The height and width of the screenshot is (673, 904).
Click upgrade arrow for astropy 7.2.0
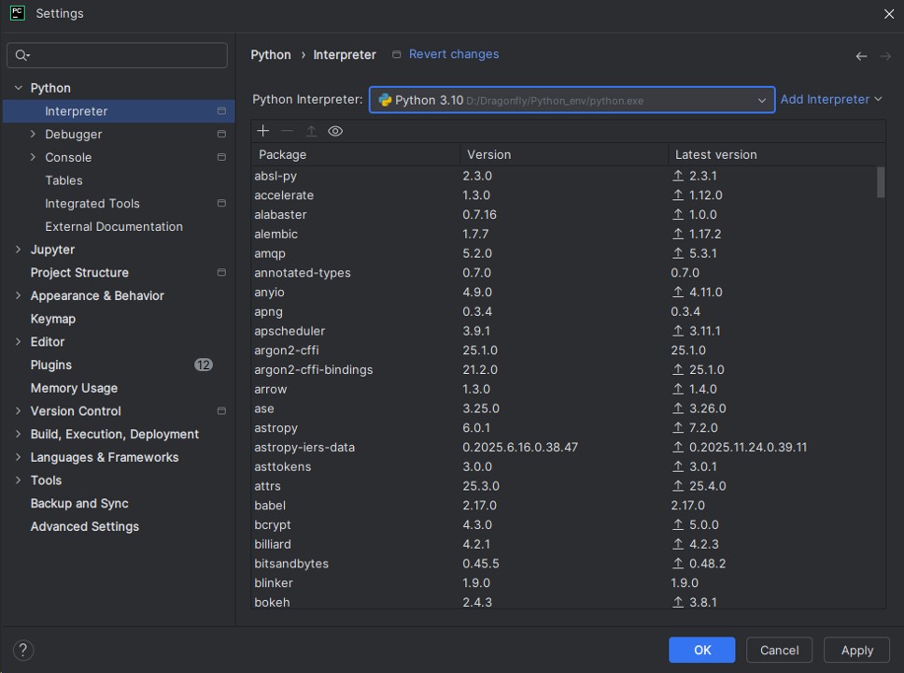pos(678,428)
